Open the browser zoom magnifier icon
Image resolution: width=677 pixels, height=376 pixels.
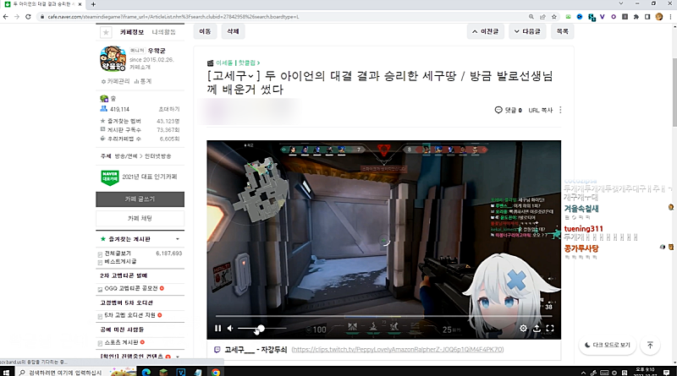(x=531, y=17)
